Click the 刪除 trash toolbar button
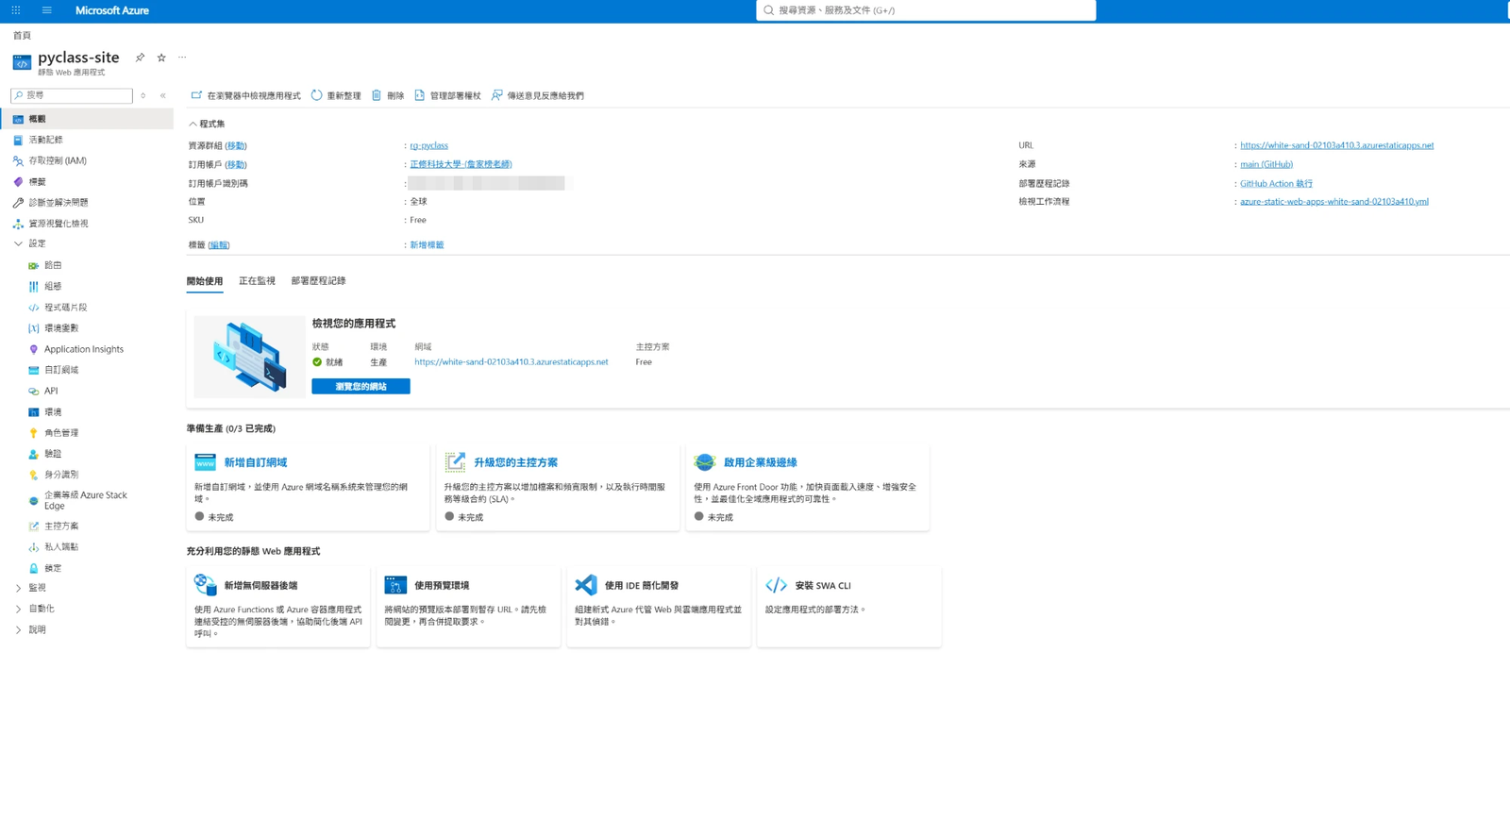The height and width of the screenshot is (836, 1510). point(388,95)
